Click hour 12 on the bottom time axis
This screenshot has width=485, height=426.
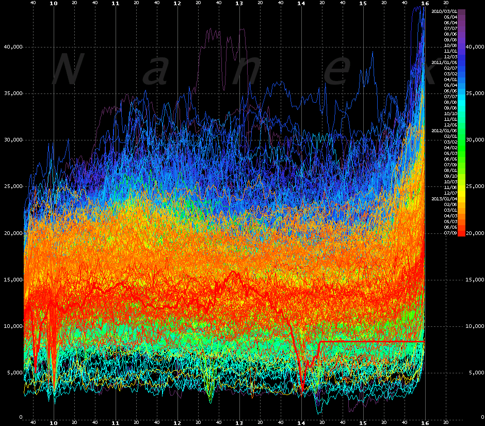click(x=177, y=422)
